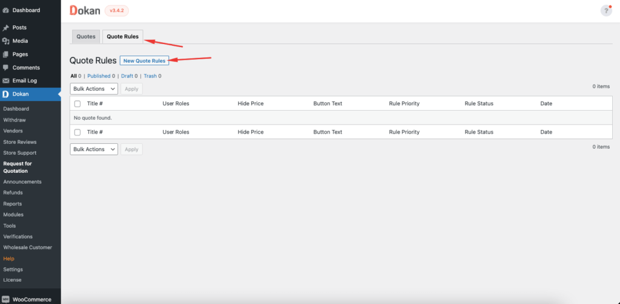620x304 pixels.
Task: Click the top Title # column header
Action: [95, 104]
